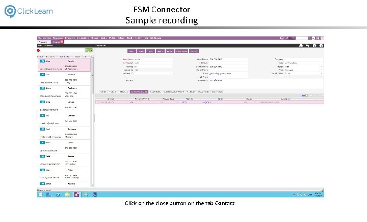Open the Help menu

(146, 38)
